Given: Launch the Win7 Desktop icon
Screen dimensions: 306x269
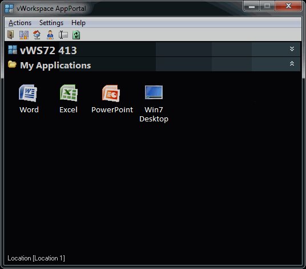Looking at the screenshot, I should tap(154, 92).
